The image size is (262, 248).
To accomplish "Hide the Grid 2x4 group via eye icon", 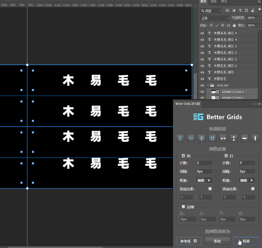I will pos(202,85).
